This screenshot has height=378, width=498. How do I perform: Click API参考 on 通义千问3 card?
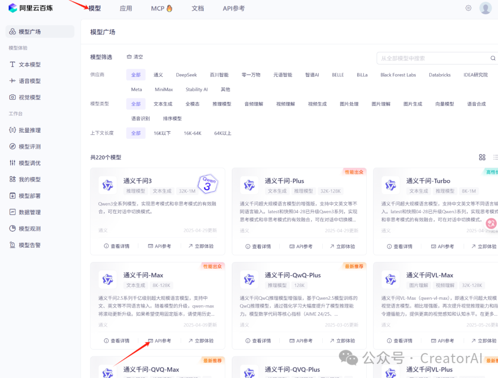pyautogui.click(x=160, y=246)
